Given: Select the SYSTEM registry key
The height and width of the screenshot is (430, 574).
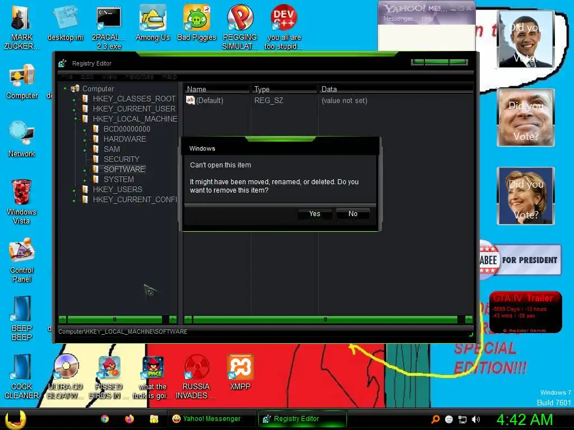Looking at the screenshot, I should pyautogui.click(x=119, y=179).
